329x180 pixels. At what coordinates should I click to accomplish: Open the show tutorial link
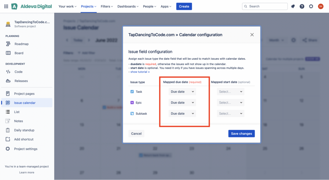tap(140, 72)
